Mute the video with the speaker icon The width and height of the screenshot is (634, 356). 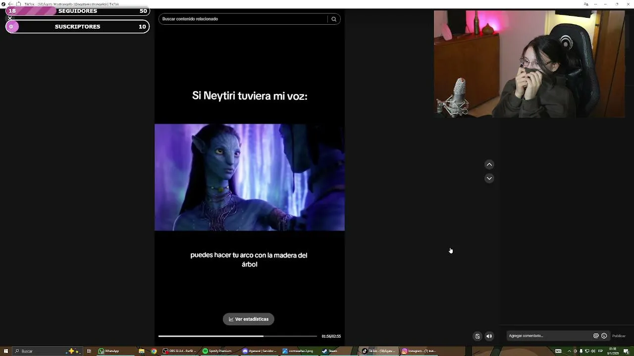tap(489, 336)
